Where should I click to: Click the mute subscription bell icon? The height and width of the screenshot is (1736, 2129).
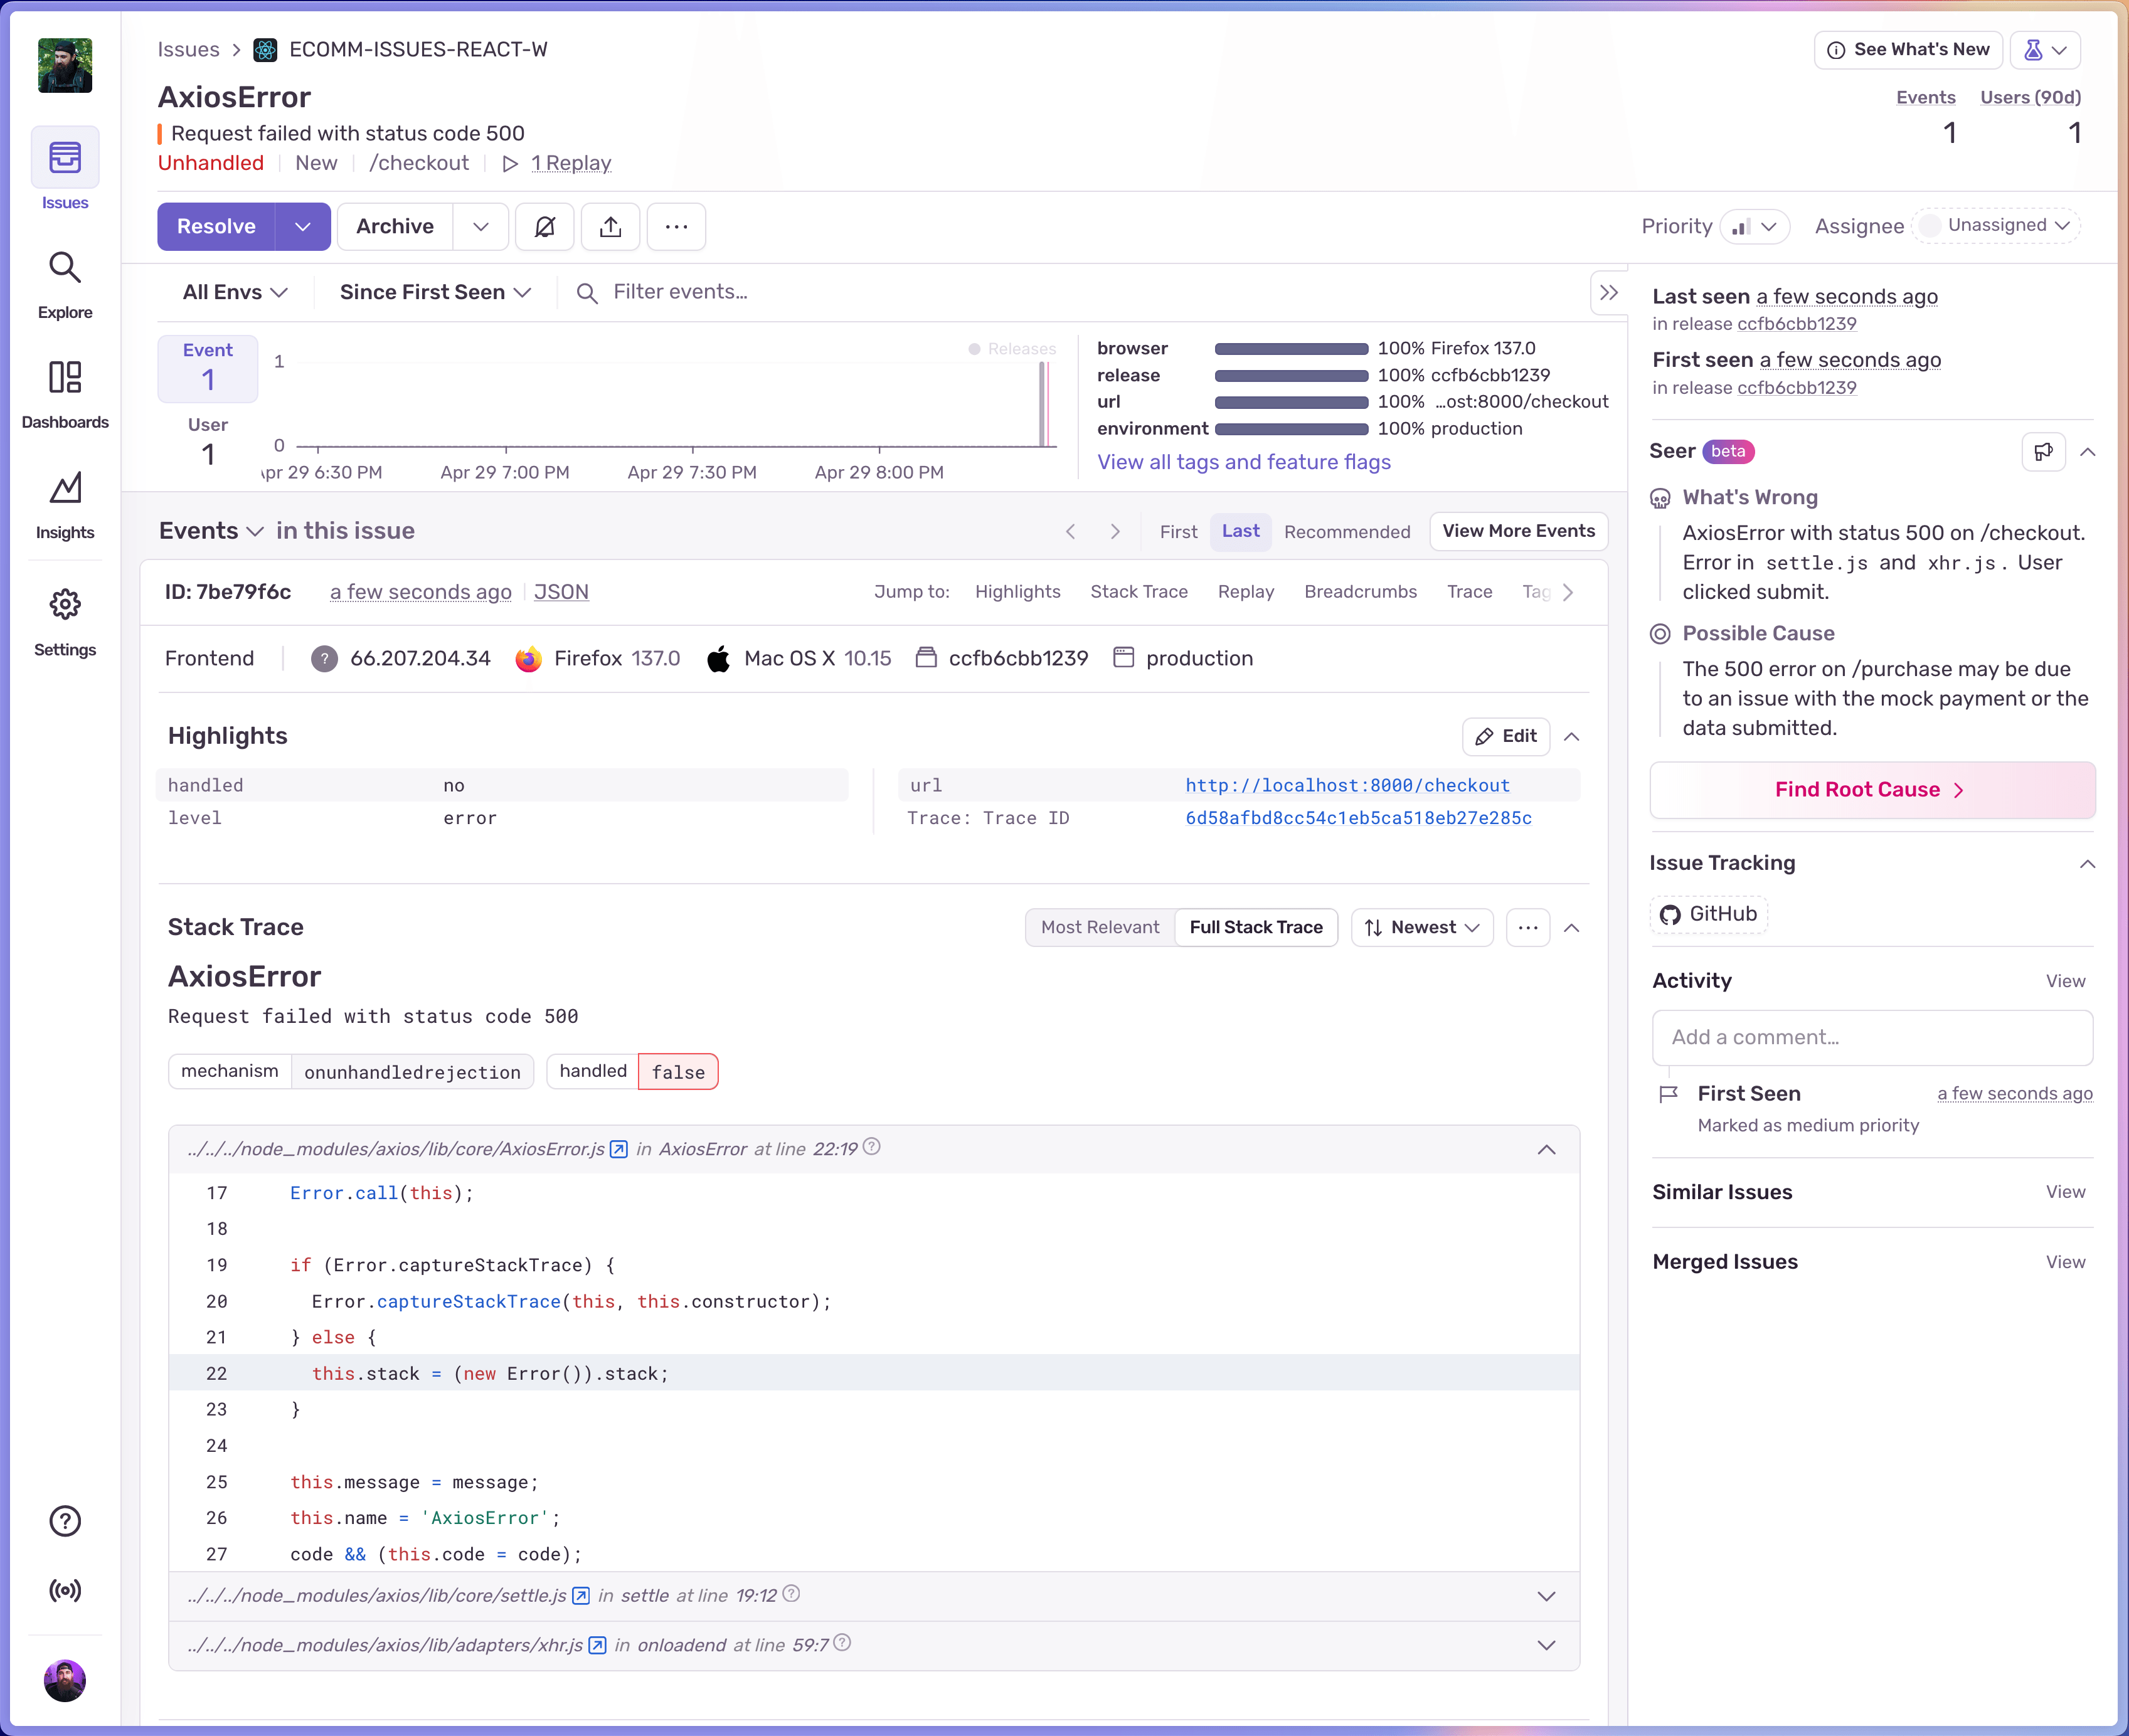click(544, 227)
